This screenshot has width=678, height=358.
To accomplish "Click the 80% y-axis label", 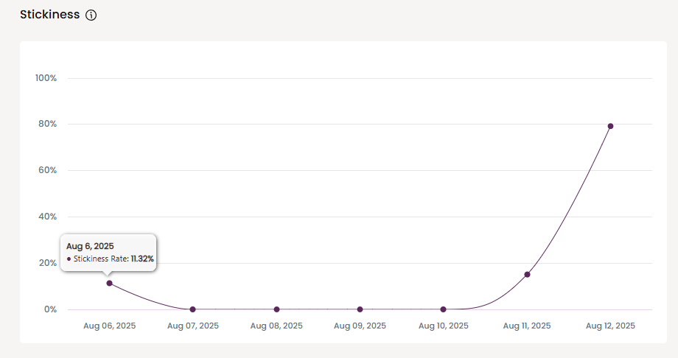I will 48,124.
